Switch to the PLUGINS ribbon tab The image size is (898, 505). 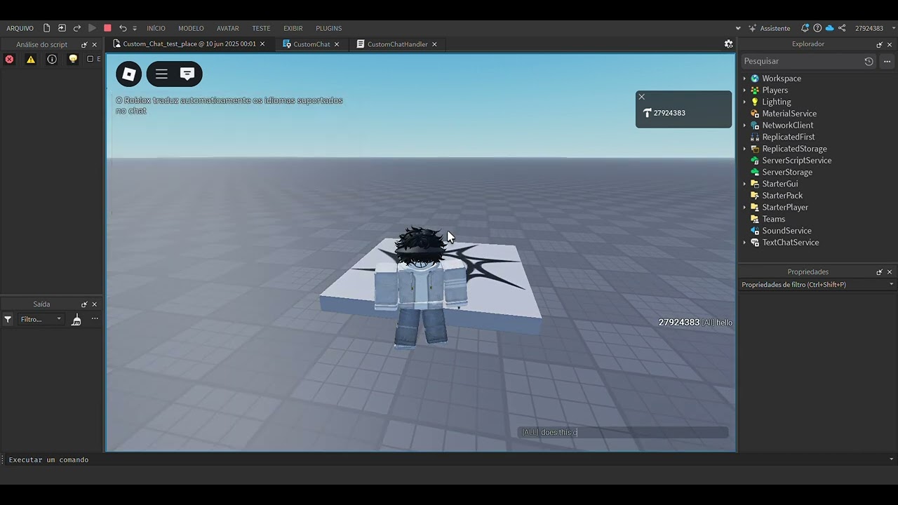point(329,28)
